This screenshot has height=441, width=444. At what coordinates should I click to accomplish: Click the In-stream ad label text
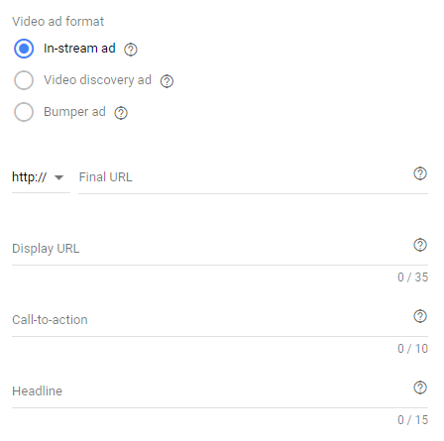tap(79, 49)
